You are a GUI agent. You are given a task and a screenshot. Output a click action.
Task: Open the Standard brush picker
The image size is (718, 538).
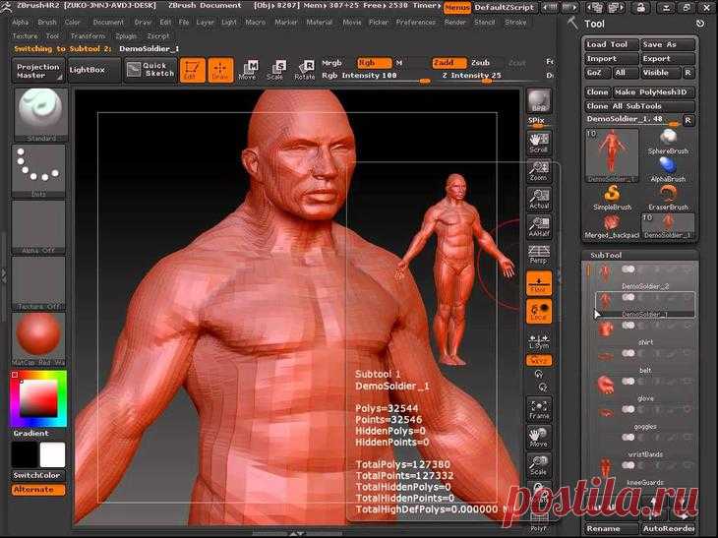point(40,115)
